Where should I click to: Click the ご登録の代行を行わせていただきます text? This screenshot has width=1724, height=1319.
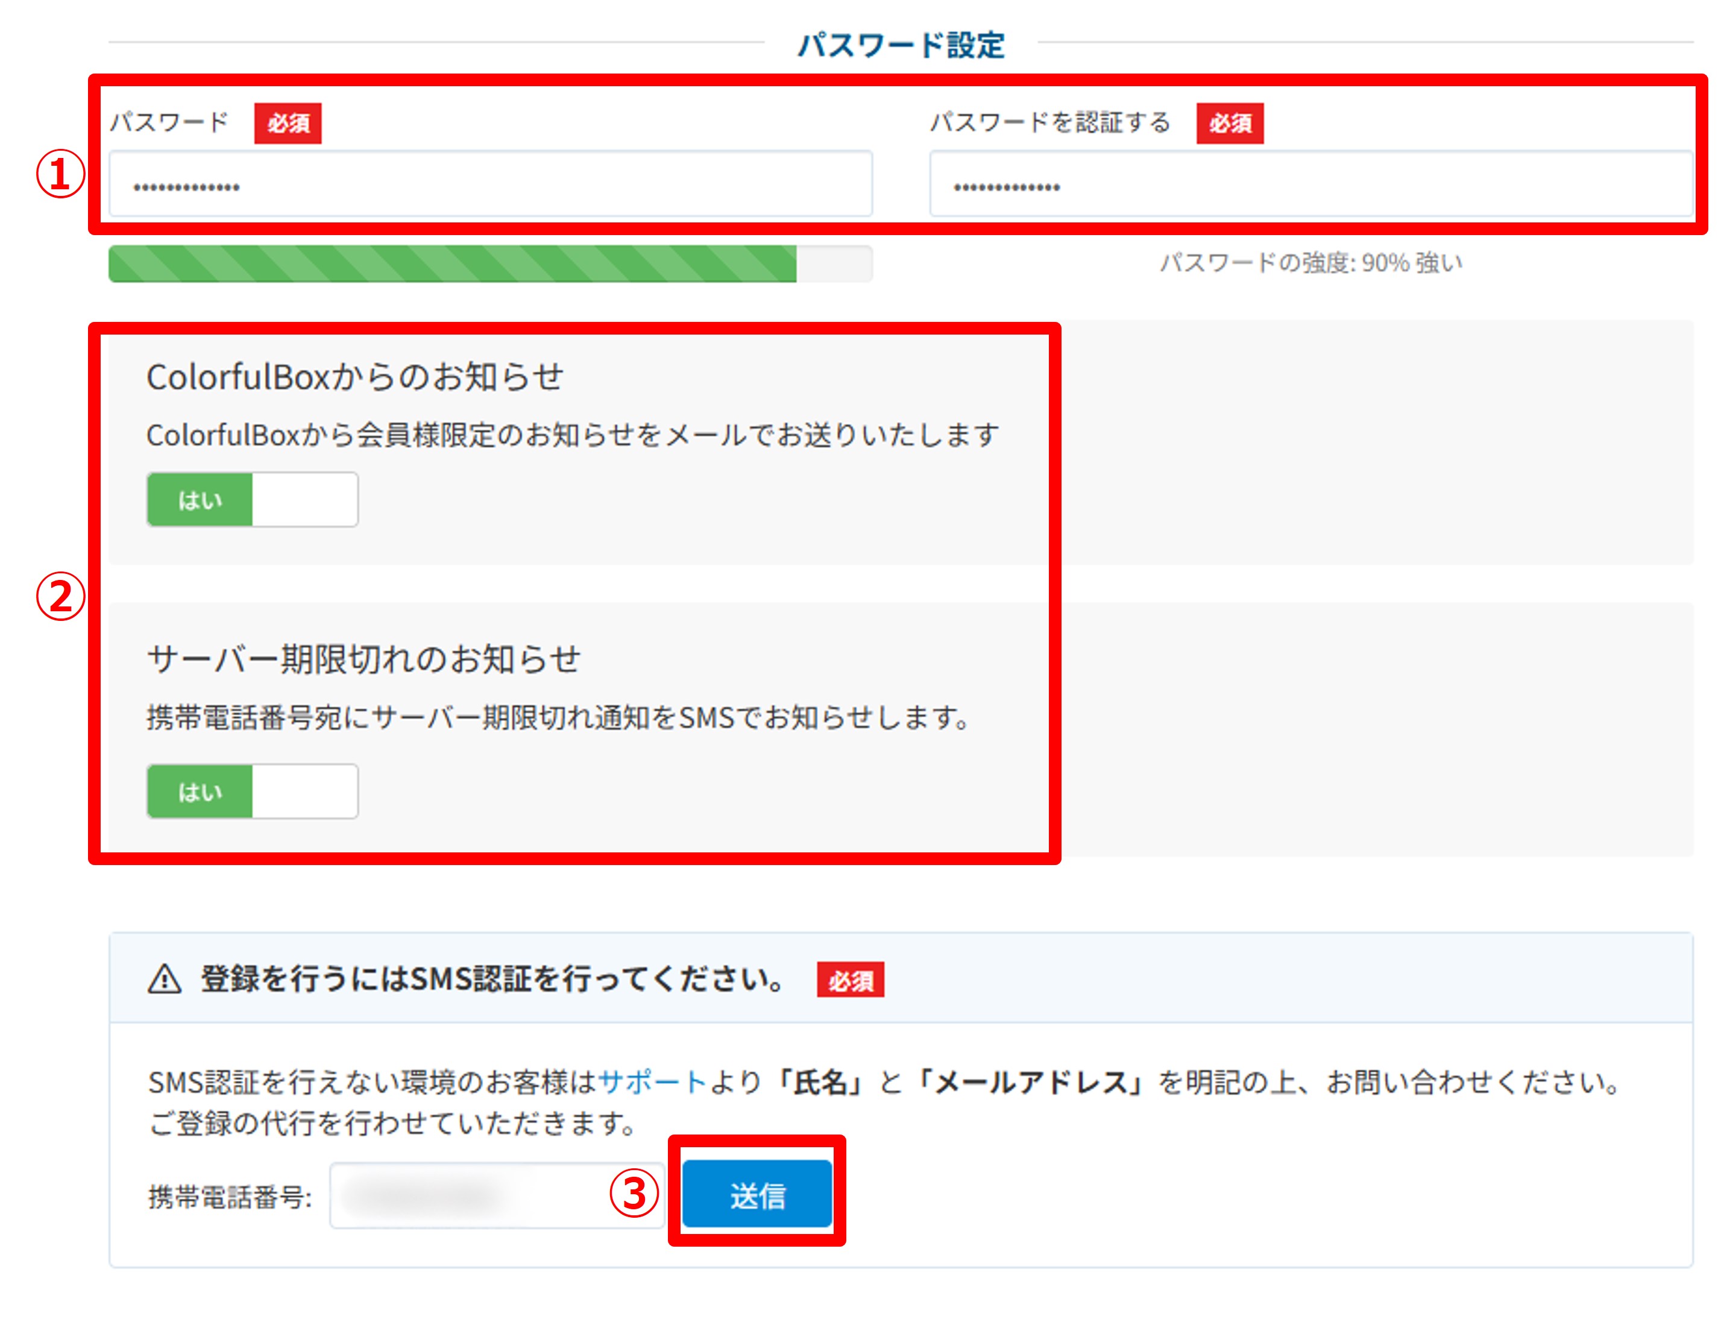point(392,1124)
